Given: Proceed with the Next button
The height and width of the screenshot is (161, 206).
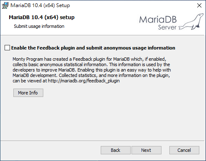Looking at the screenshot, I should 146,150.
